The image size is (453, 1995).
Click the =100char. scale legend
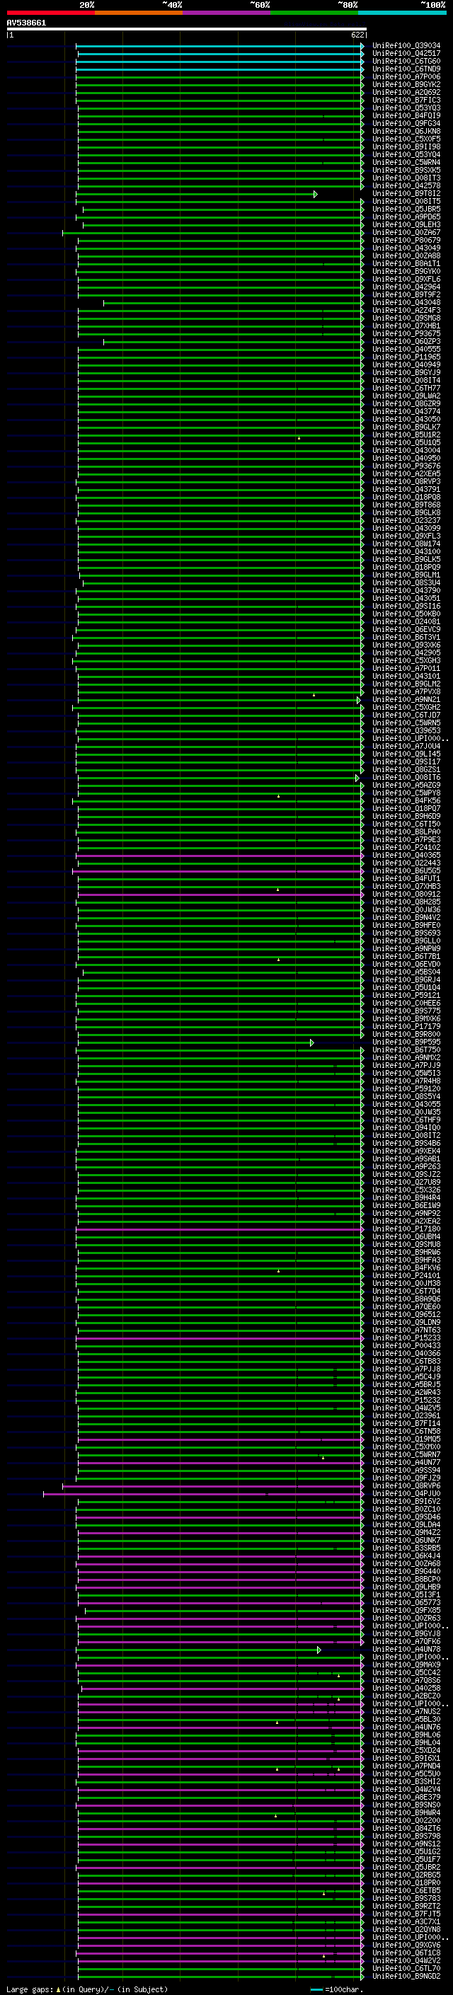coord(337,1989)
